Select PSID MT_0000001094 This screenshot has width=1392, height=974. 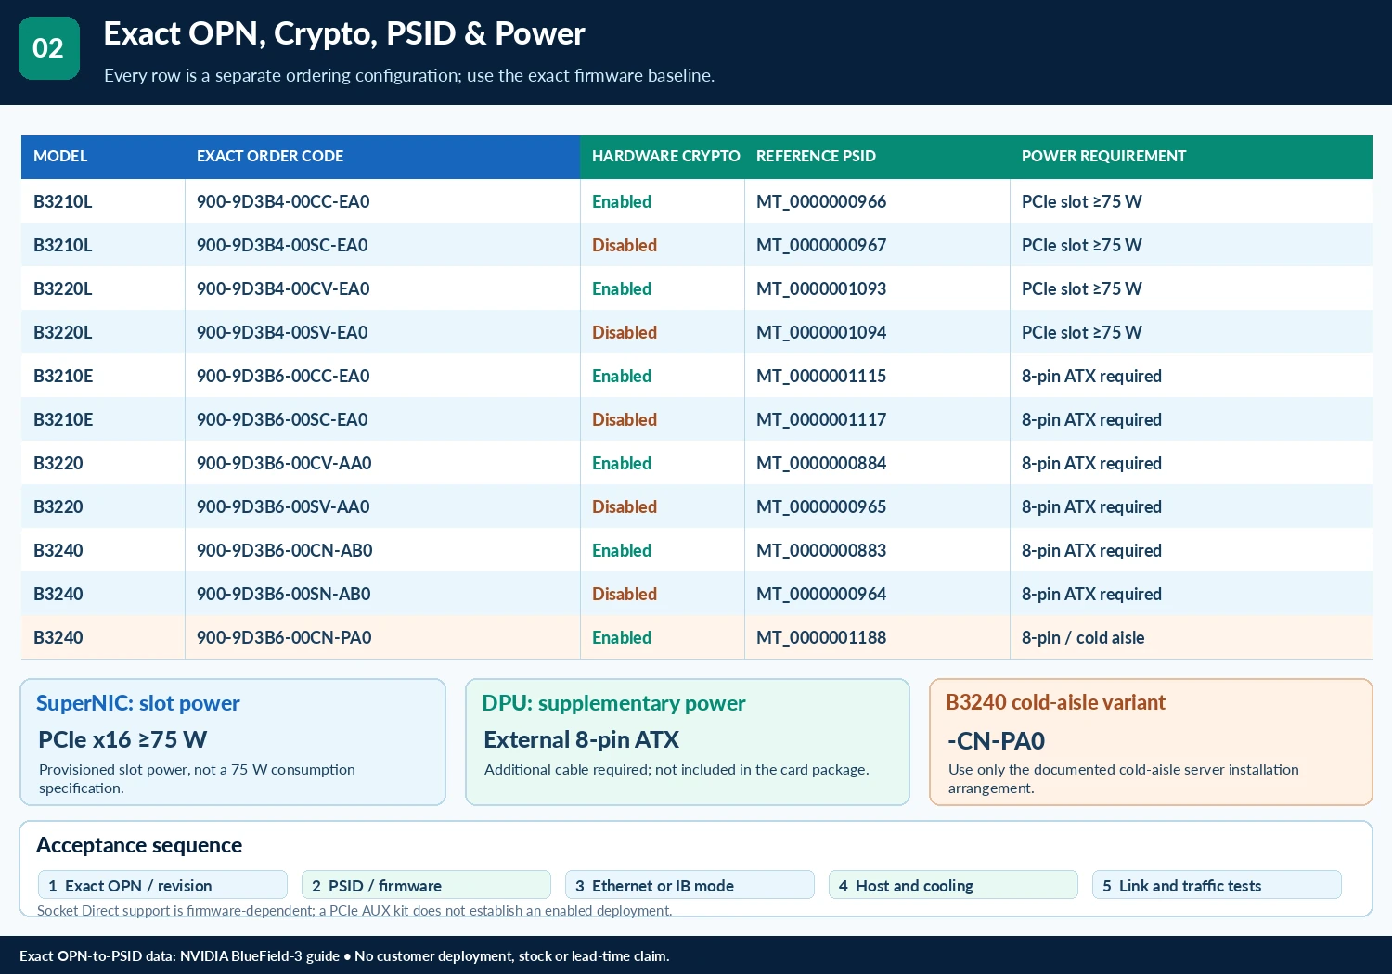coord(821,332)
